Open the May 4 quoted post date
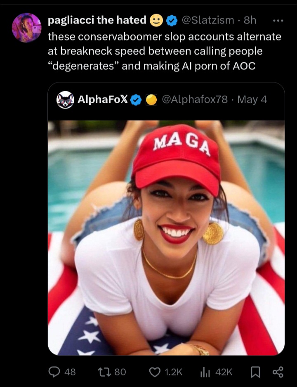 252,100
